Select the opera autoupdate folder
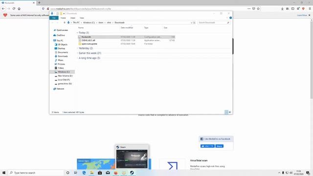 coord(127,44)
